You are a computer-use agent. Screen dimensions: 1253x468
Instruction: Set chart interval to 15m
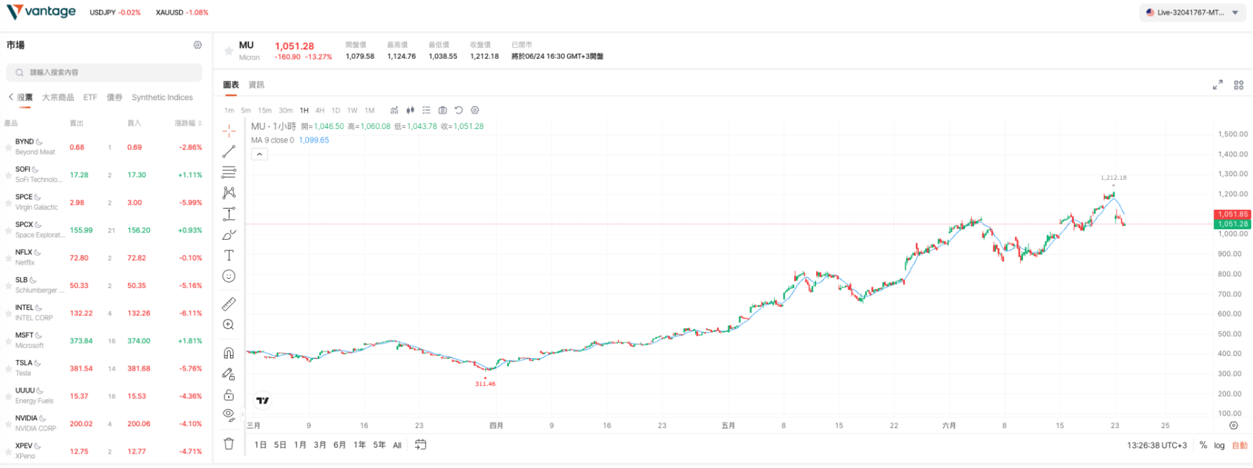coord(265,110)
